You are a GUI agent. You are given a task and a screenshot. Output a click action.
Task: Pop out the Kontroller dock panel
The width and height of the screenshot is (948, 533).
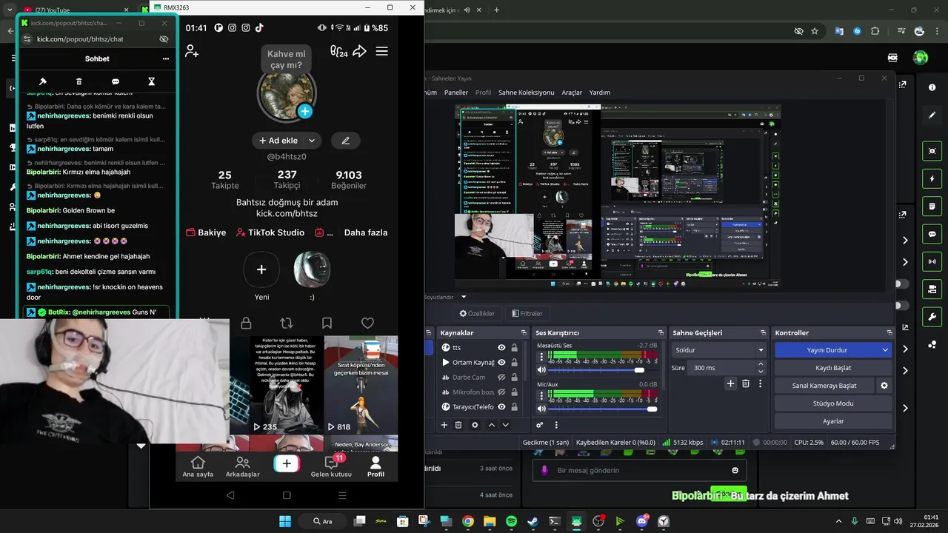889,333
